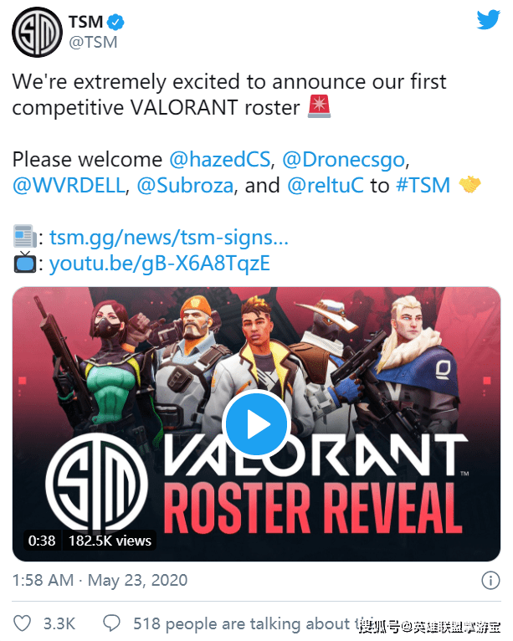This screenshot has height=641, width=513.
Task: Open the tsm.gg/news/tsm-signs article link
Action: [169, 237]
